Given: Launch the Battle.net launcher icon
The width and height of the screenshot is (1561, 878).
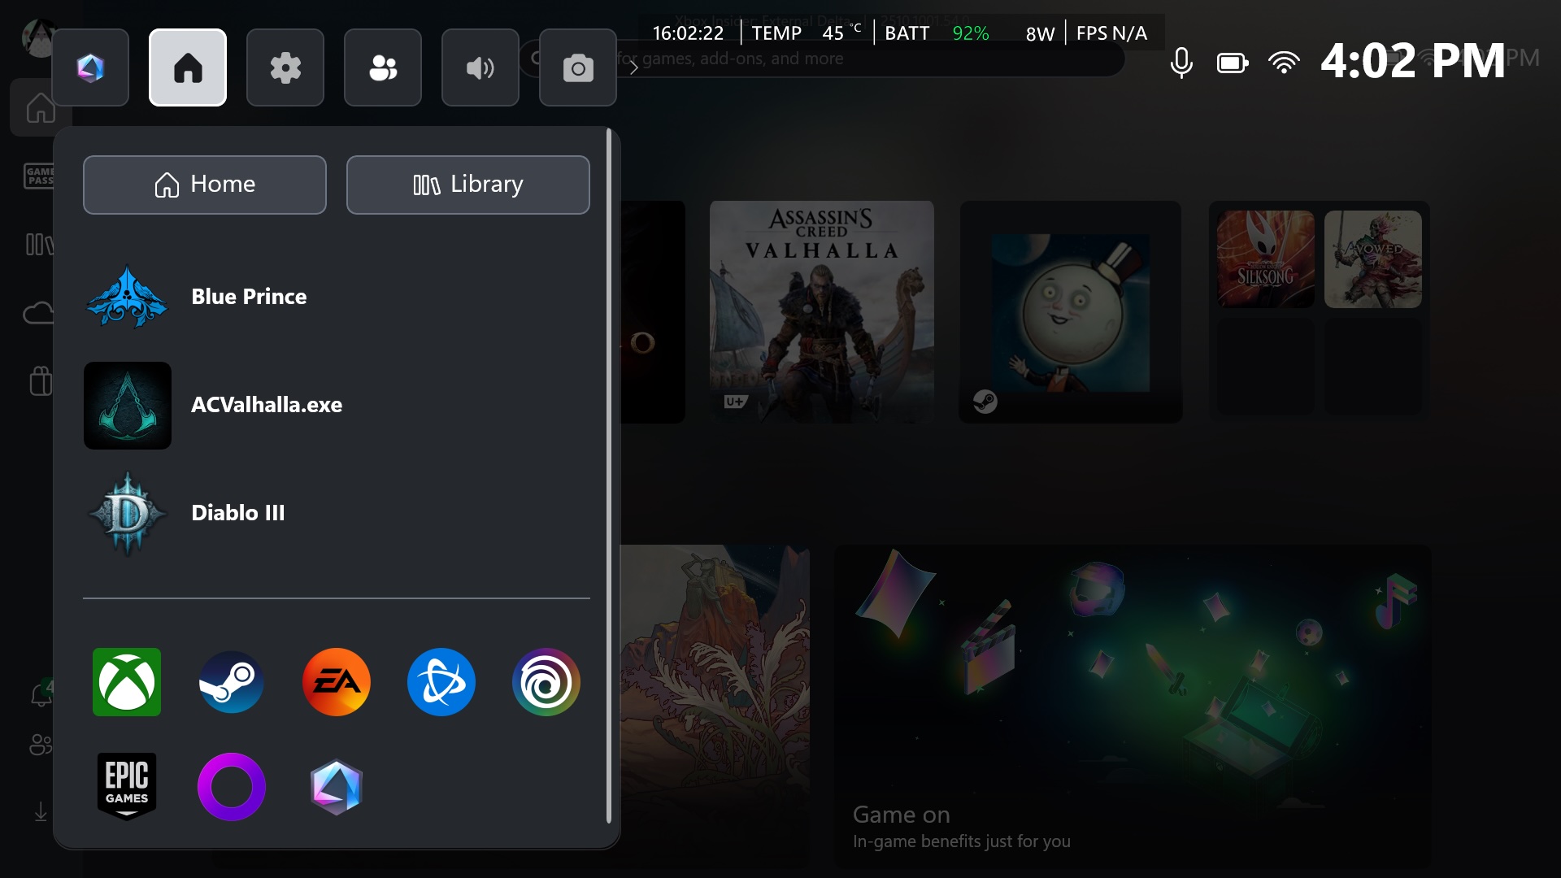Looking at the screenshot, I should (x=441, y=682).
